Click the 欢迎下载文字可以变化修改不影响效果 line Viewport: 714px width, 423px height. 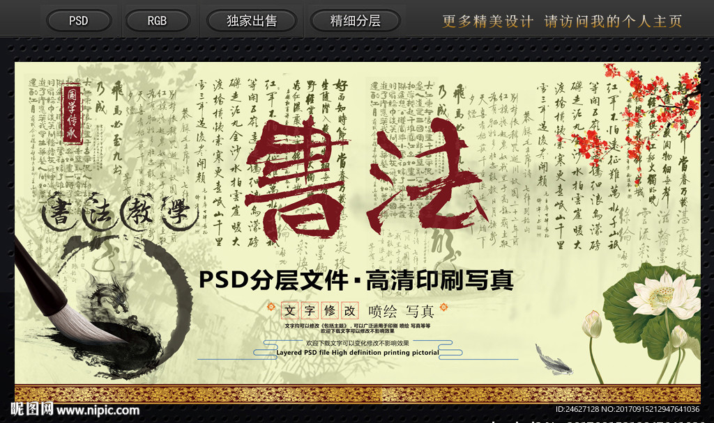(x=358, y=343)
